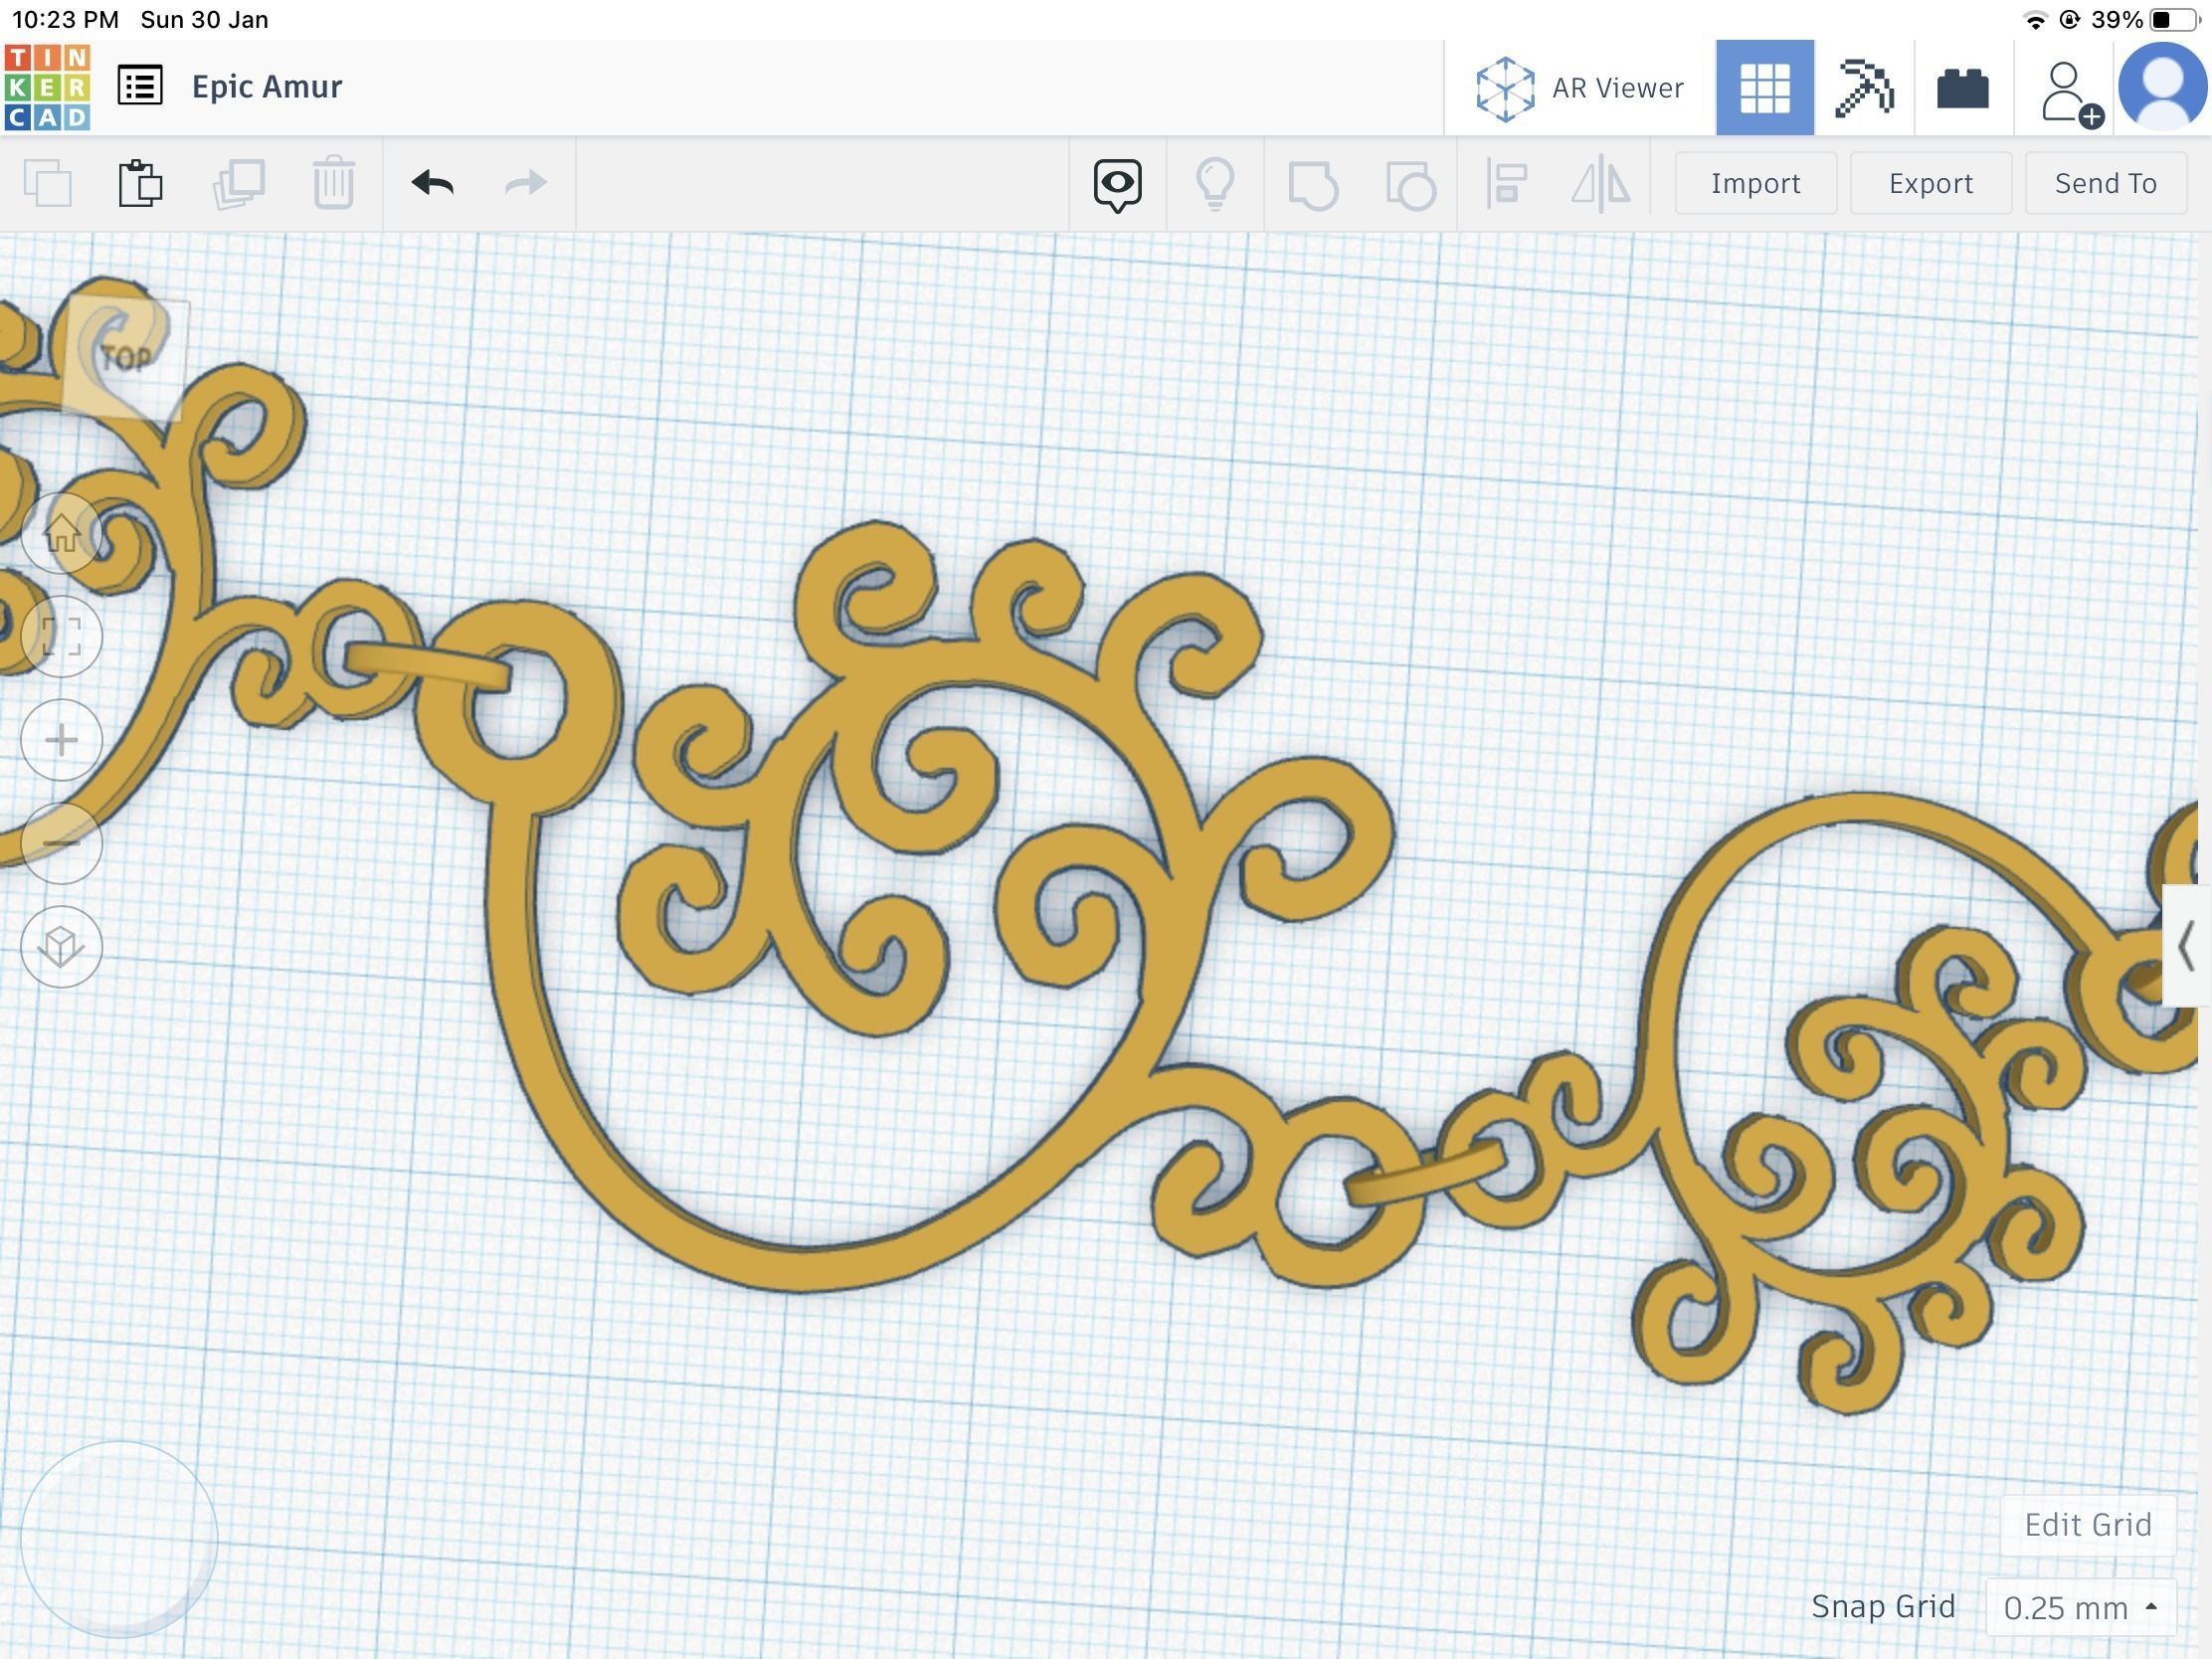Click the Delete trash icon
Viewport: 2212px width, 1659px height.
click(334, 183)
